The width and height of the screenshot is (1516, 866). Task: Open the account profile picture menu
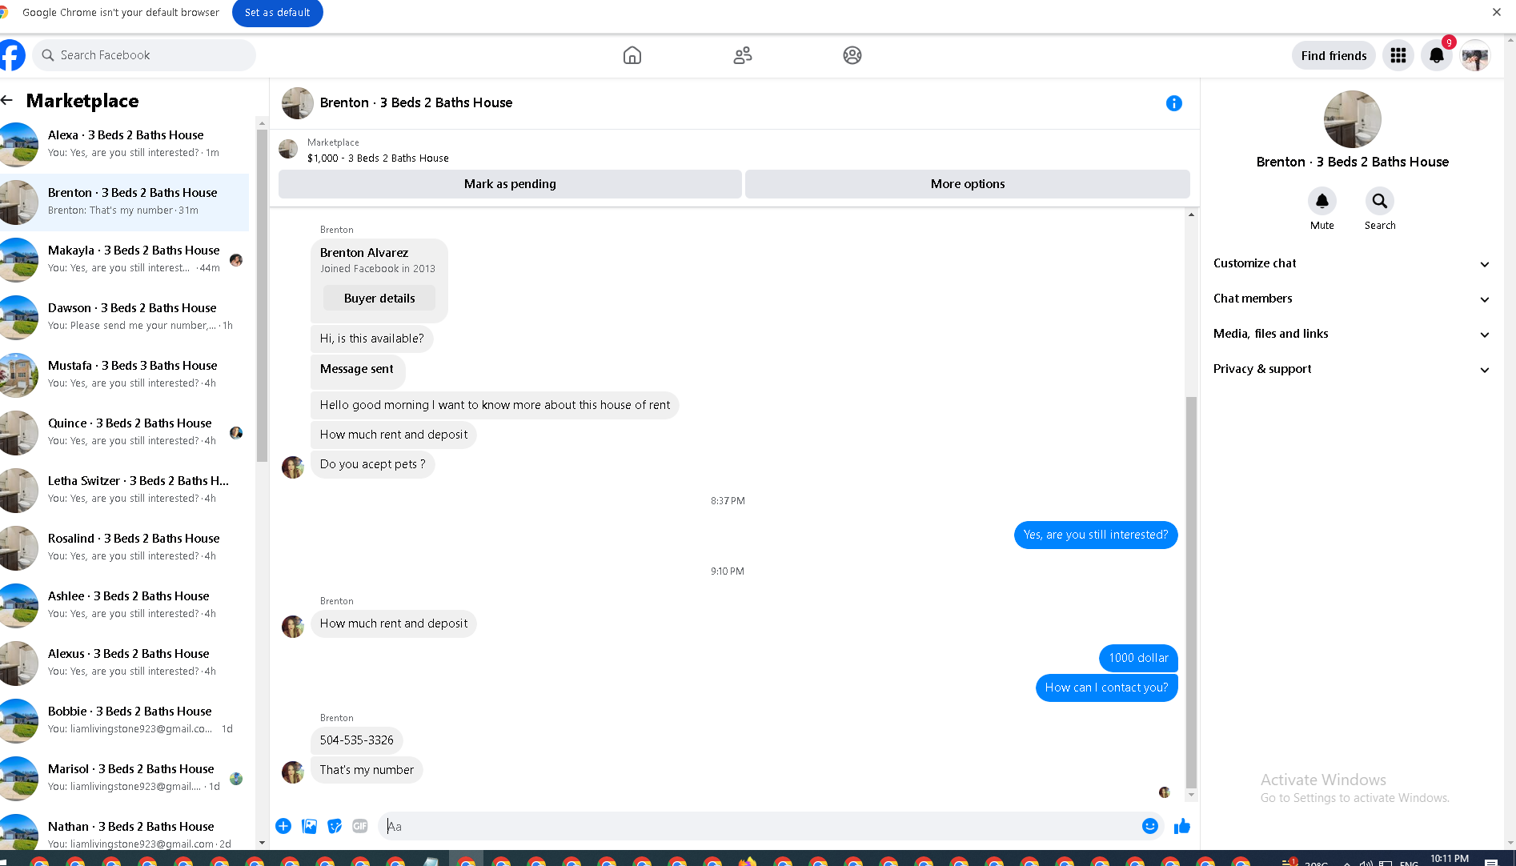(x=1475, y=55)
